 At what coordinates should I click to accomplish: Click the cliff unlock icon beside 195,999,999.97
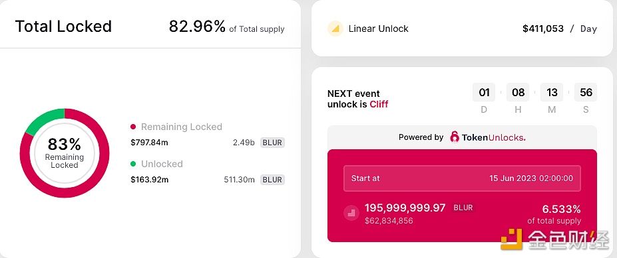351,213
